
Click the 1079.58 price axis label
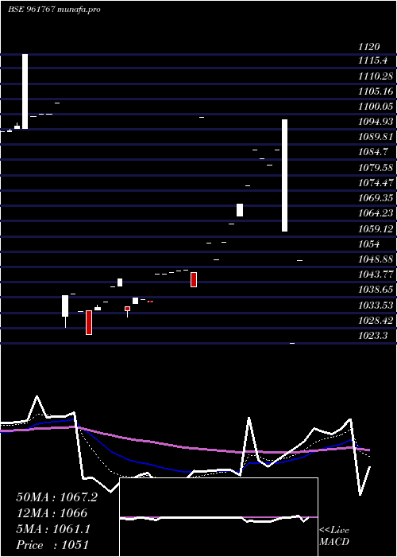click(376, 167)
